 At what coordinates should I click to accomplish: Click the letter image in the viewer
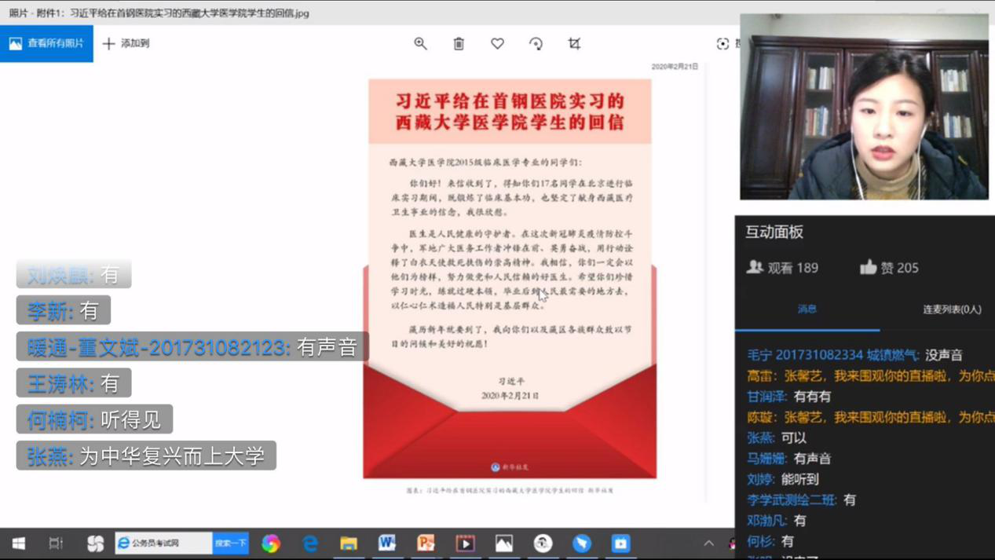click(x=509, y=279)
